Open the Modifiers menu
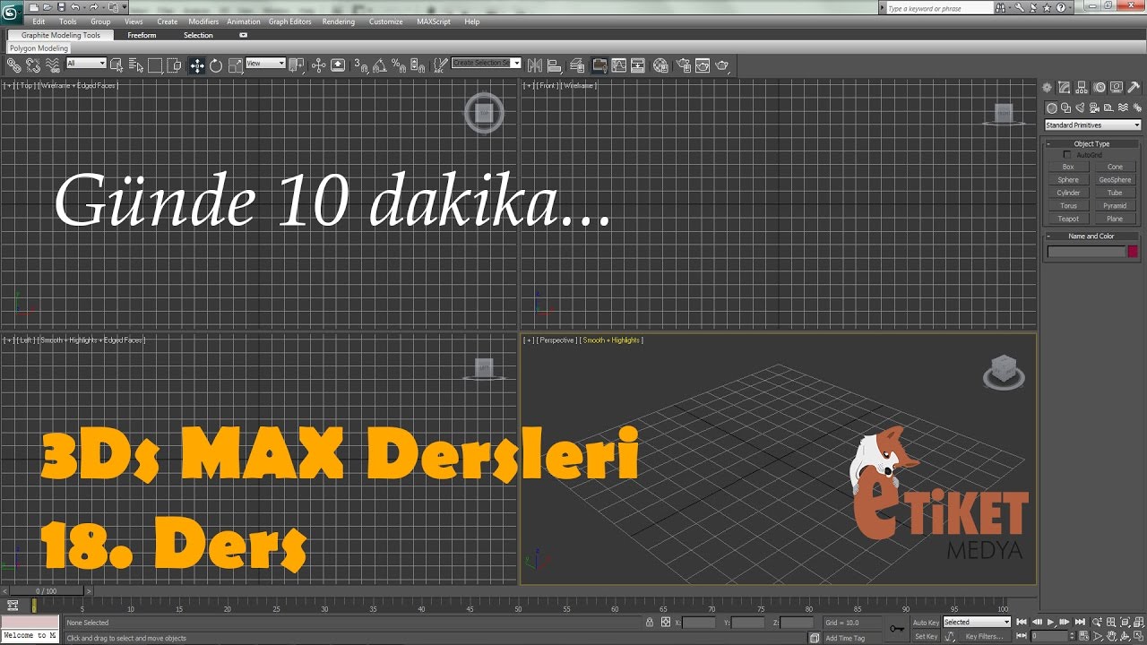 click(x=203, y=21)
